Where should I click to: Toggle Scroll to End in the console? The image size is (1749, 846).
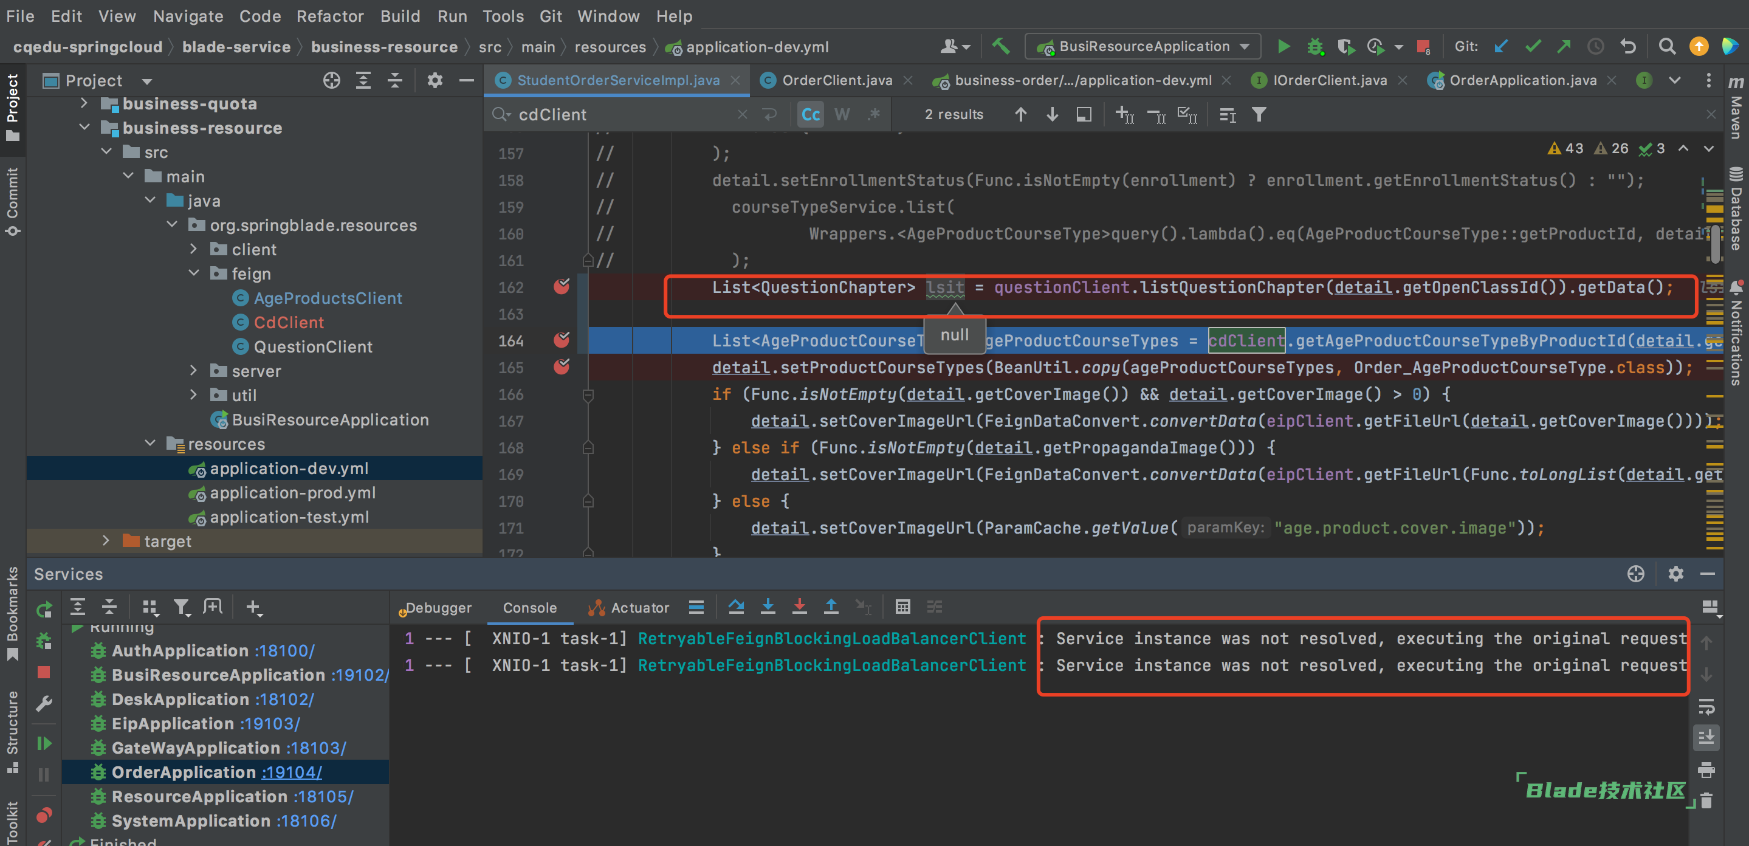pos(1706,737)
